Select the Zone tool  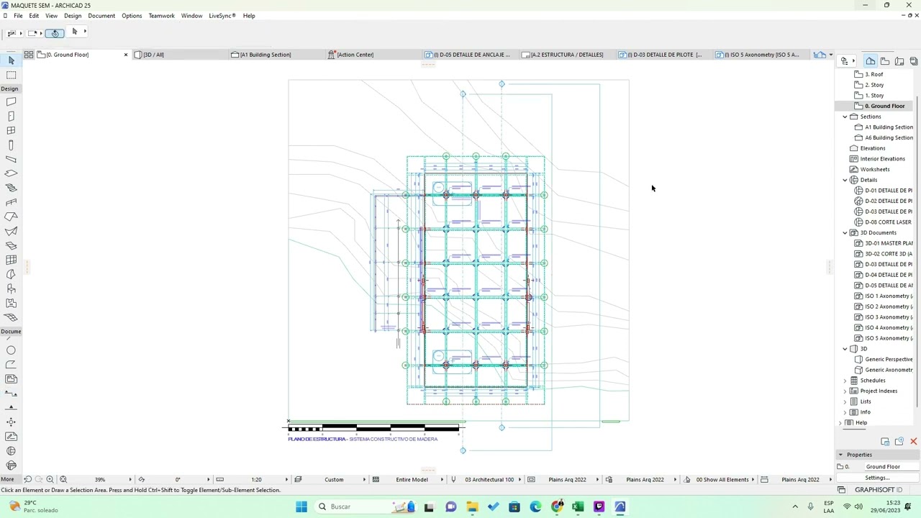pos(11,304)
